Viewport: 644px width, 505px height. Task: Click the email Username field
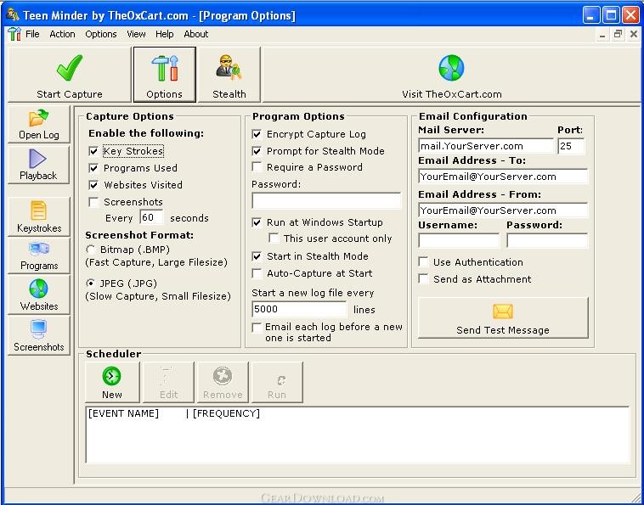[459, 241]
